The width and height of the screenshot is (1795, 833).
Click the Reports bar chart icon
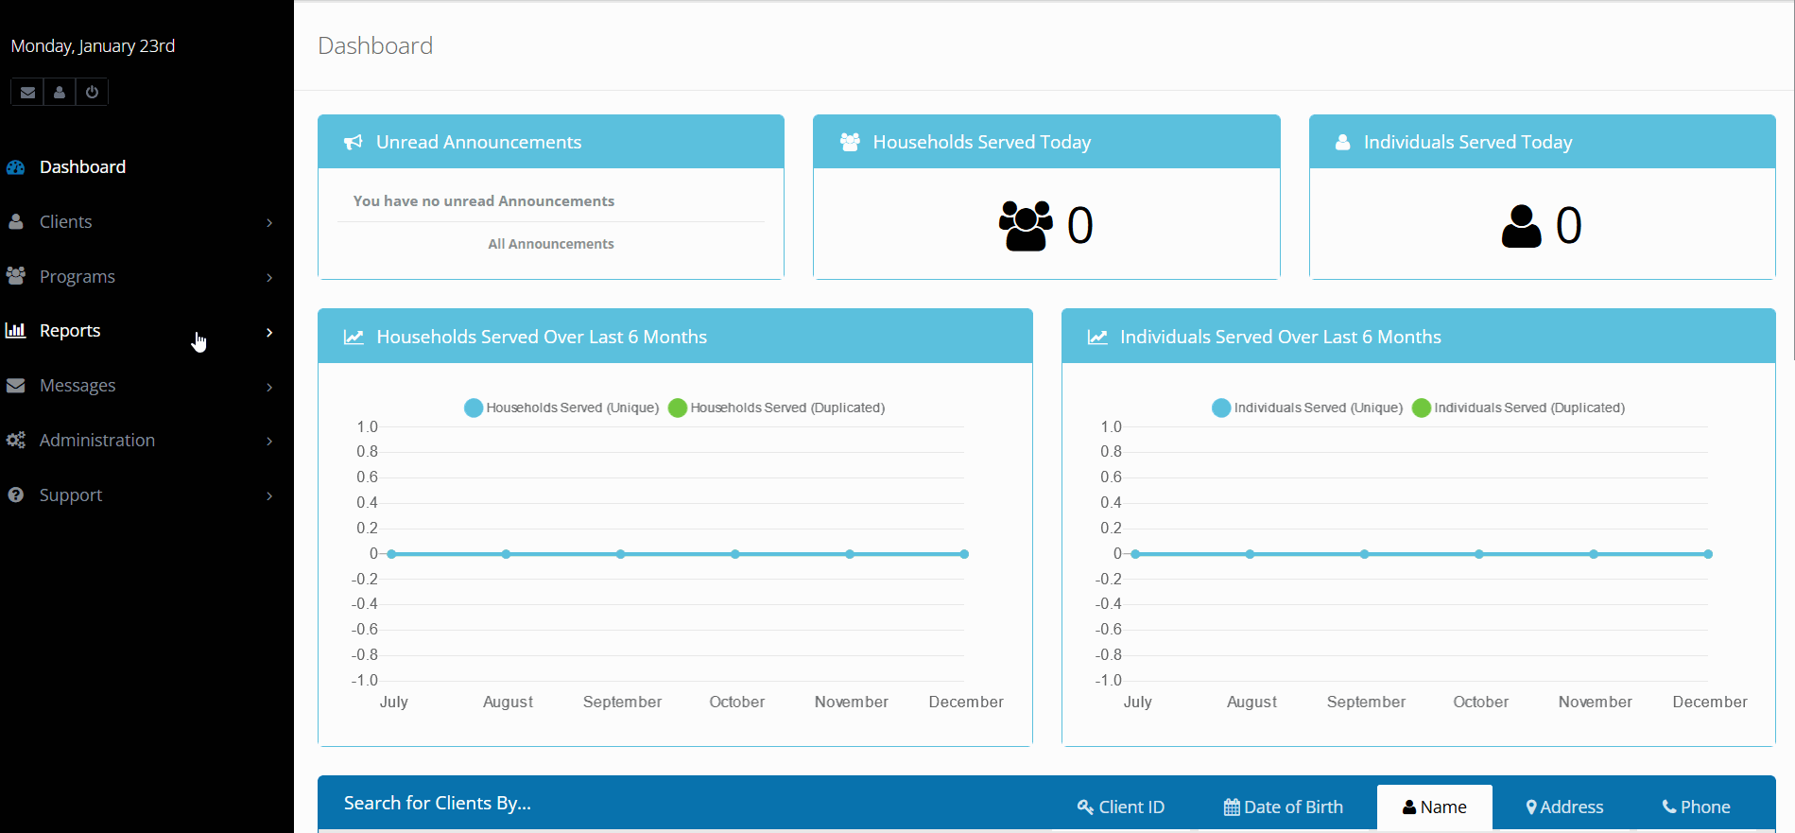tap(16, 331)
